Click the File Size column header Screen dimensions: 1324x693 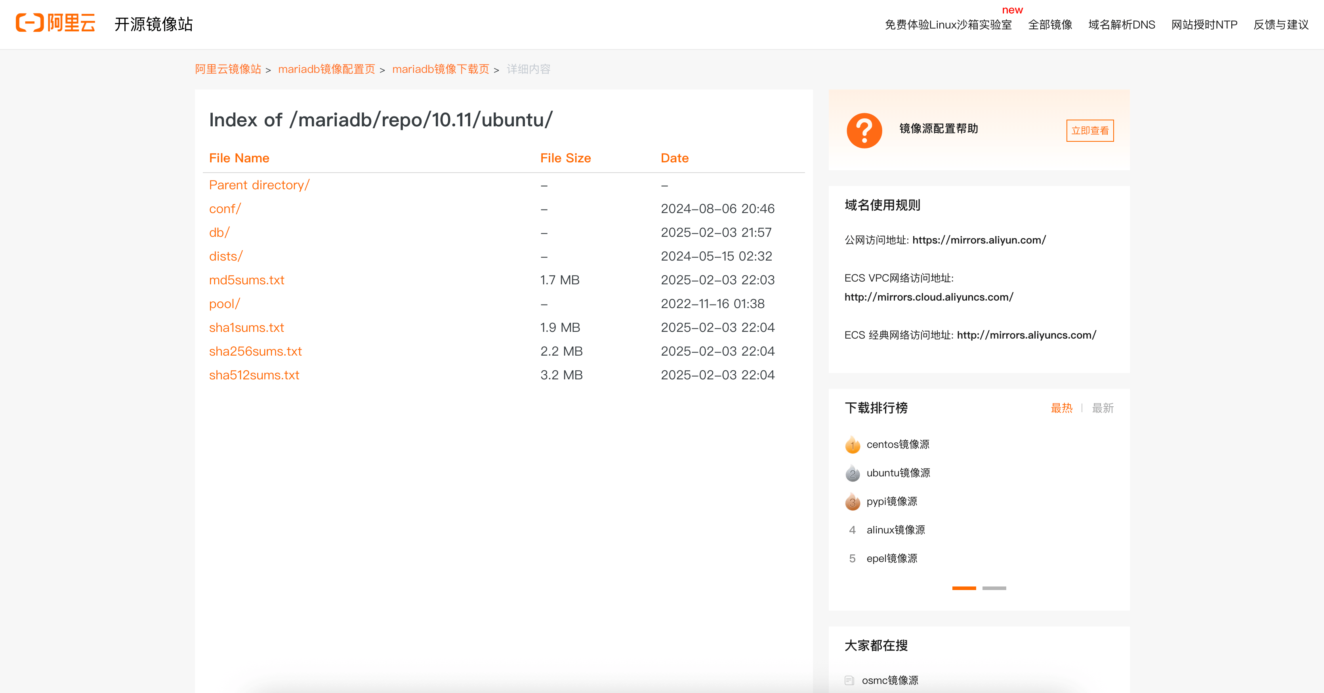point(565,158)
